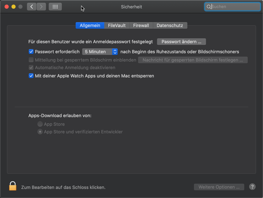263x198 pixels.
Task: Click into the Suchen search field
Action: 235,7
